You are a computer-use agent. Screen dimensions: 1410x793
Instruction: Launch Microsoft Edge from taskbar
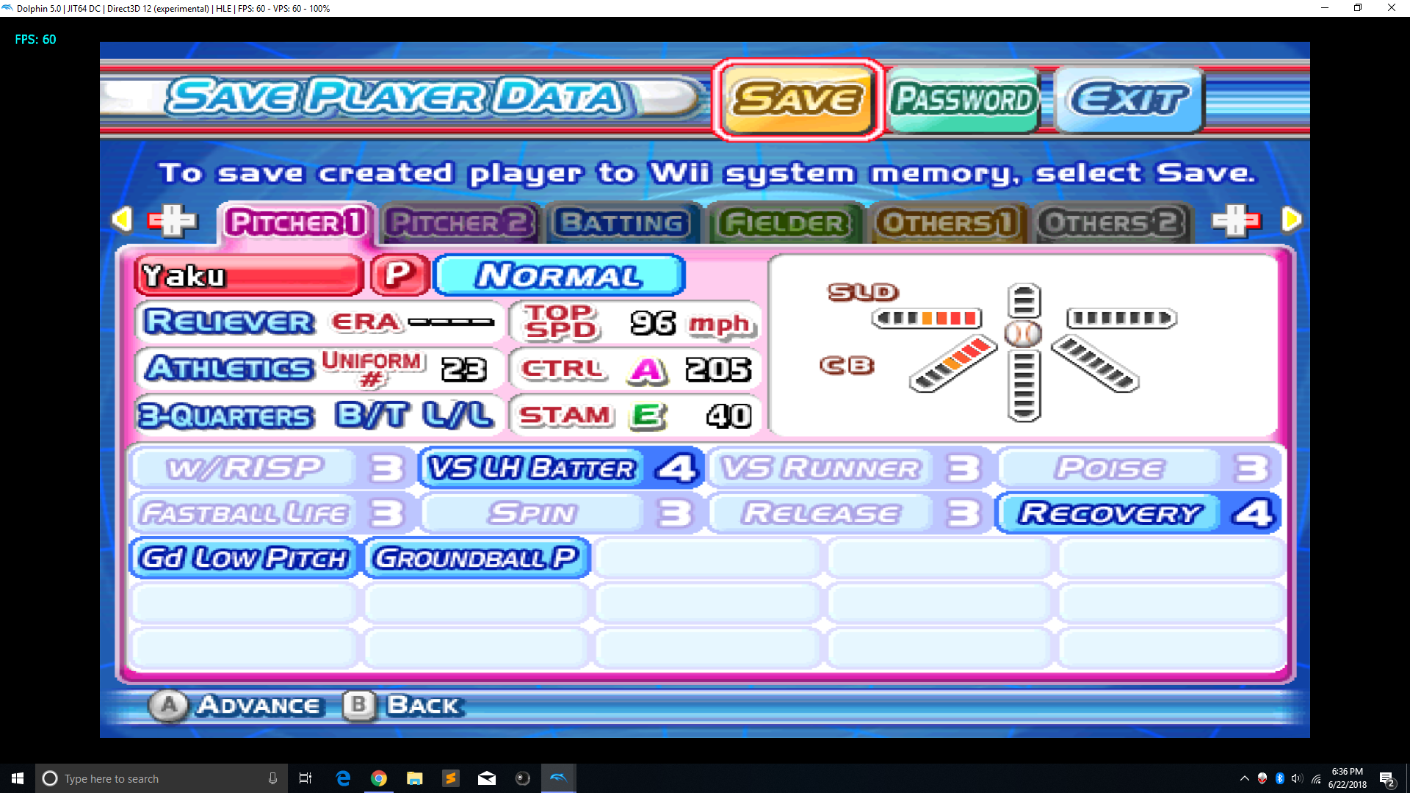point(343,778)
